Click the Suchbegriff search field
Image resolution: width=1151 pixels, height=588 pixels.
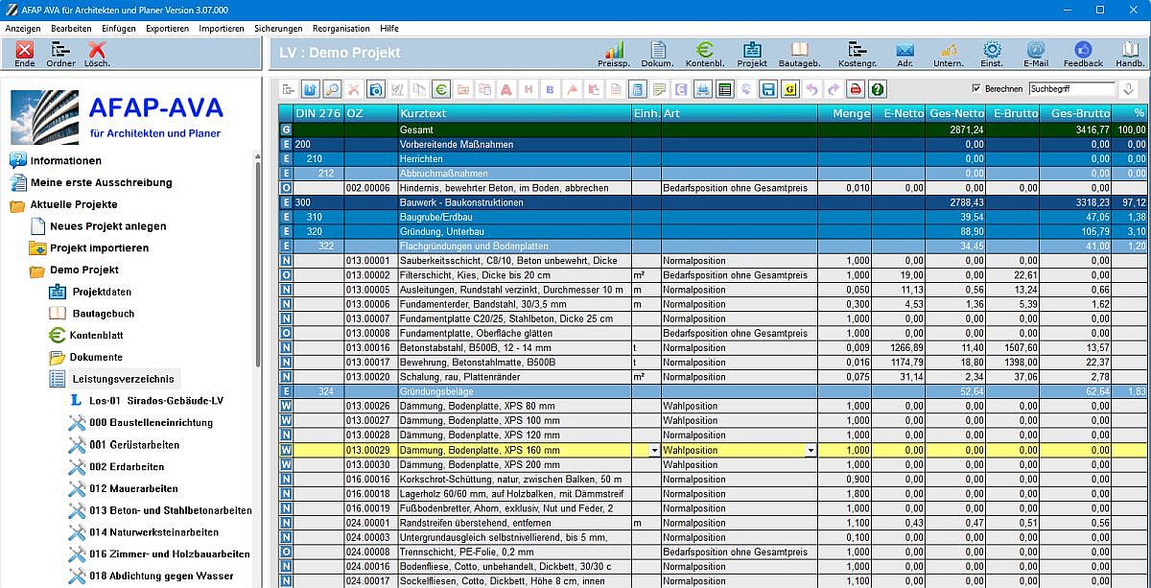click(1070, 89)
